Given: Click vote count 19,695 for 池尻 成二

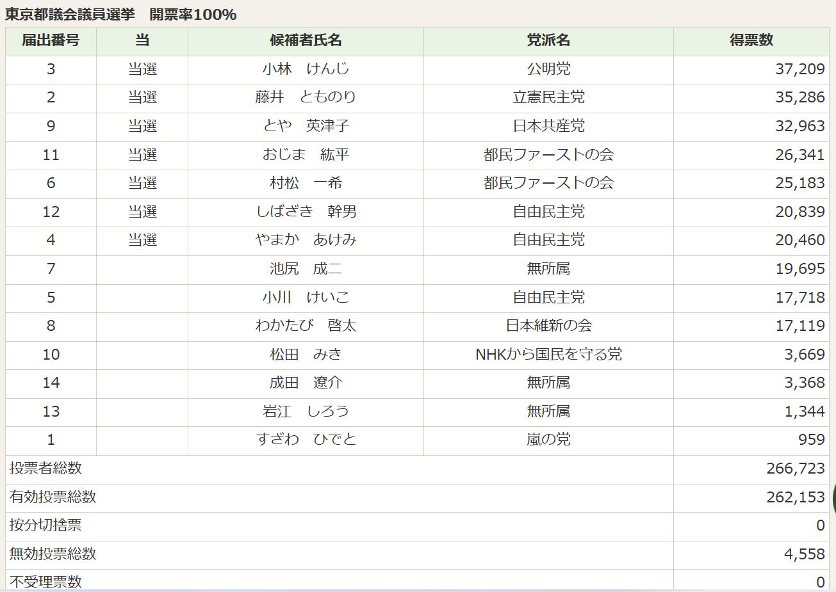Looking at the screenshot, I should click(x=799, y=269).
